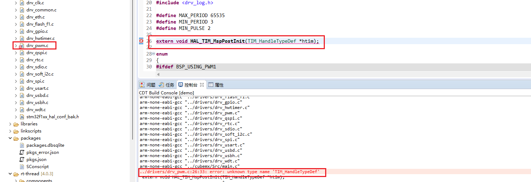Select drv_usbd.c in the tree
531x182 pixels.
pos(38,95)
